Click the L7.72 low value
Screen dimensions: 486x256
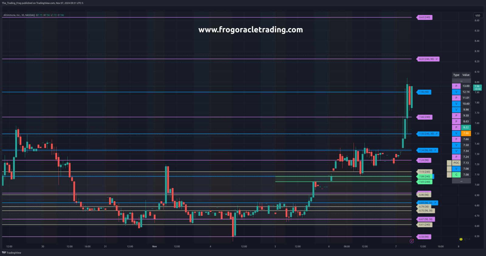[x=54, y=15]
